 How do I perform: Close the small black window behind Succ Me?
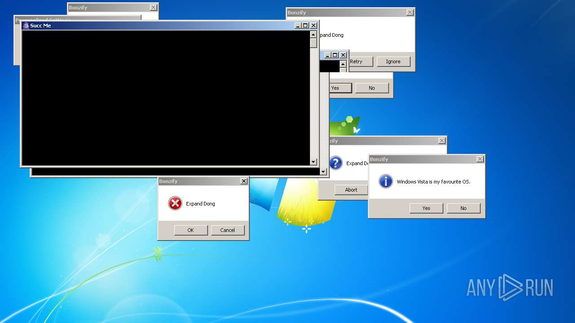[343, 55]
